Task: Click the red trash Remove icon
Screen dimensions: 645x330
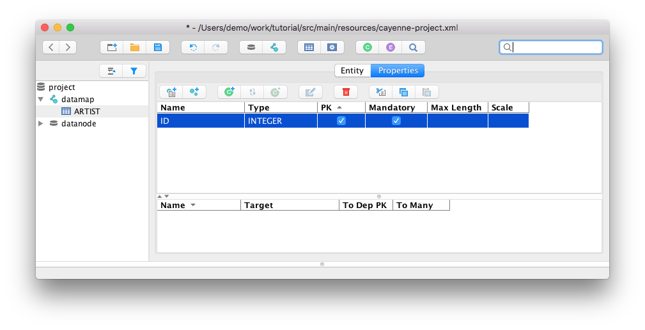Action: click(x=346, y=92)
